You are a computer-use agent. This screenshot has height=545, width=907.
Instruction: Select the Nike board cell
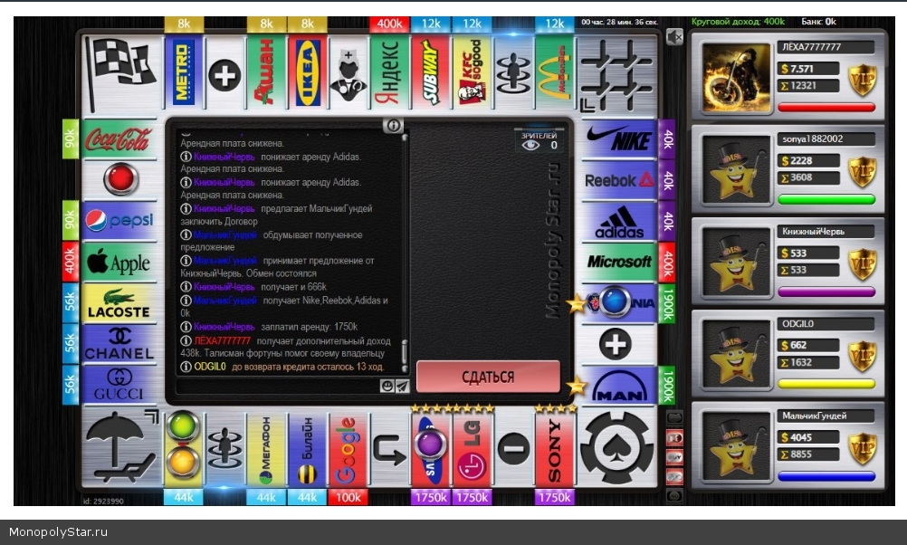618,139
